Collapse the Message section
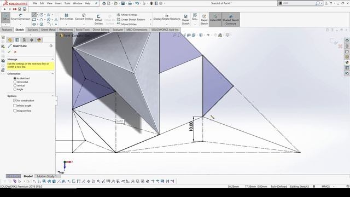The image size is (350, 197). pos(52,59)
